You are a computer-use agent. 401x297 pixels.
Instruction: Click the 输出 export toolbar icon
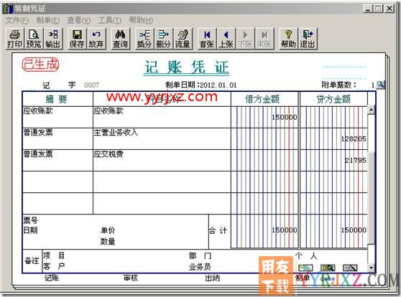tap(52, 39)
